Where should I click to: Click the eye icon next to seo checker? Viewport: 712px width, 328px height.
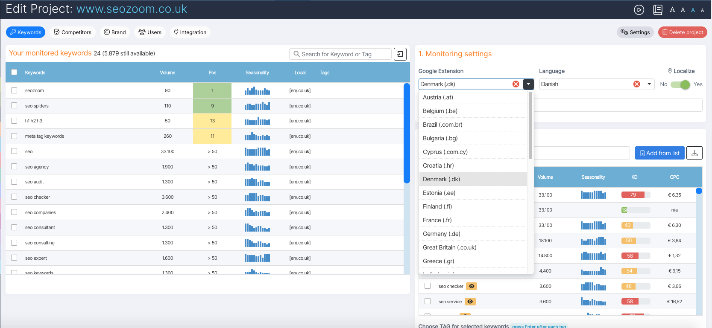pos(472,286)
